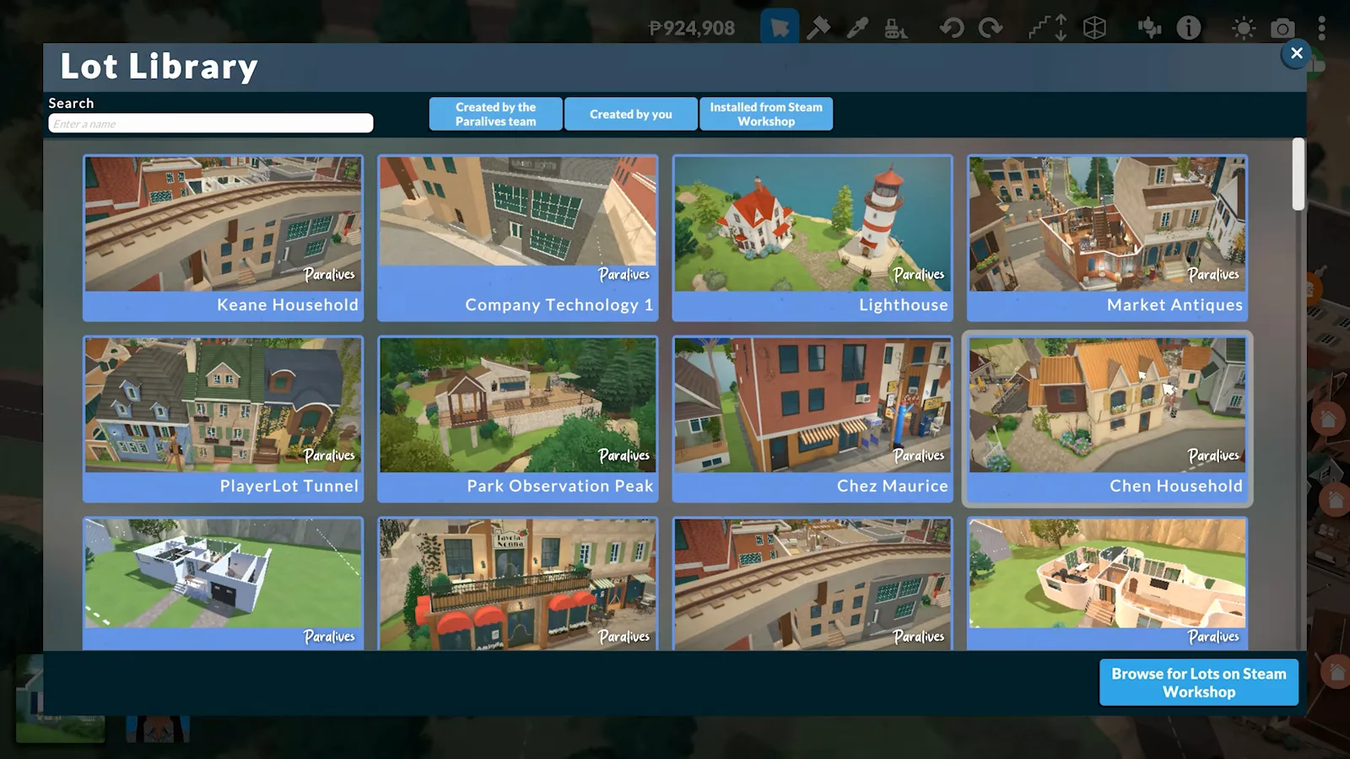
Task: Redo the last undone action
Action: point(991,28)
